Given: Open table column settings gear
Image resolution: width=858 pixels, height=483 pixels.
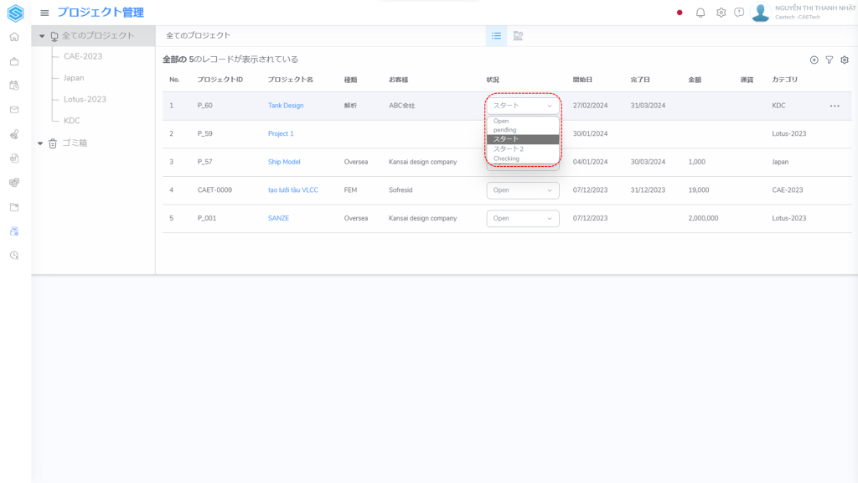Looking at the screenshot, I should (845, 60).
